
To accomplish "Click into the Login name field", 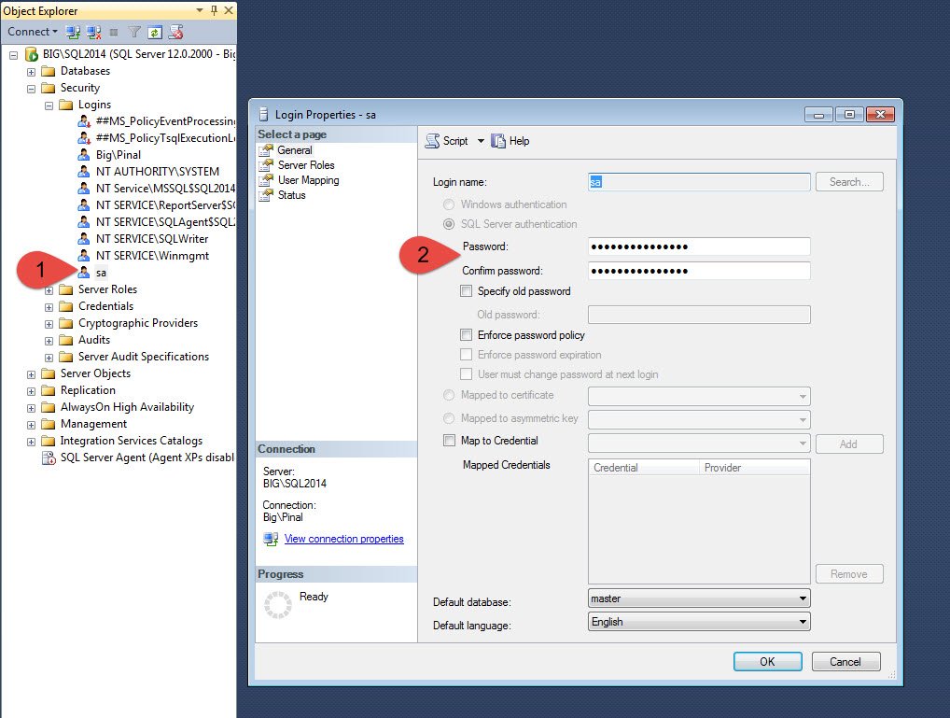I will 699,182.
